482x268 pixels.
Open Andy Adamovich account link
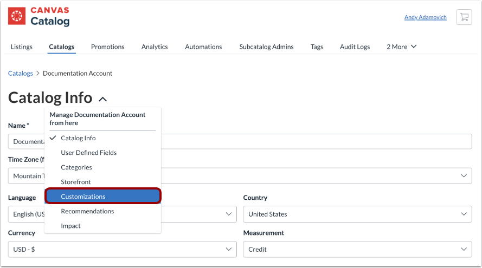(425, 17)
